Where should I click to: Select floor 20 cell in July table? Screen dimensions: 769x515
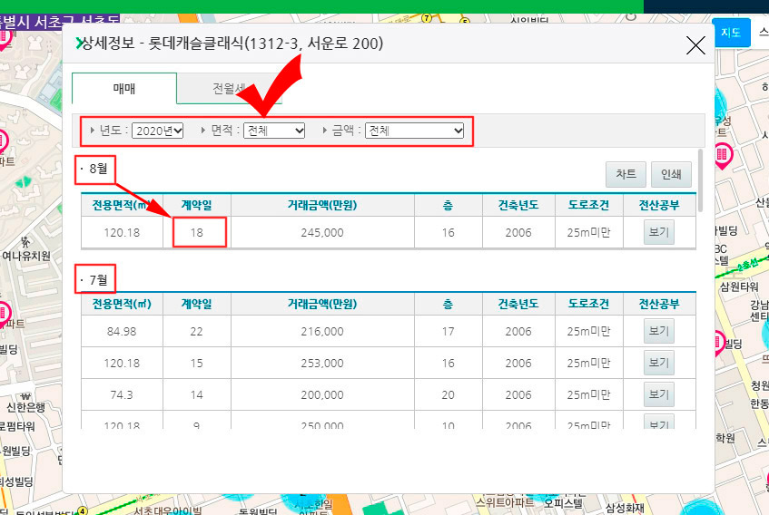click(449, 395)
